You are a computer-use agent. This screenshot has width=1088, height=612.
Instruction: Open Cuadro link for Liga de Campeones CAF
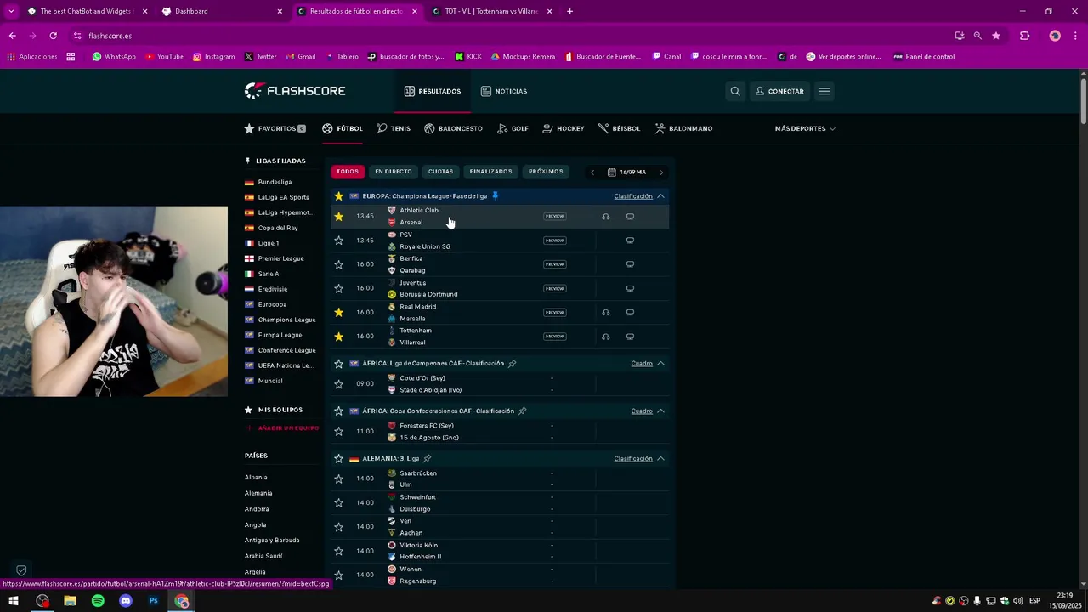(642, 364)
